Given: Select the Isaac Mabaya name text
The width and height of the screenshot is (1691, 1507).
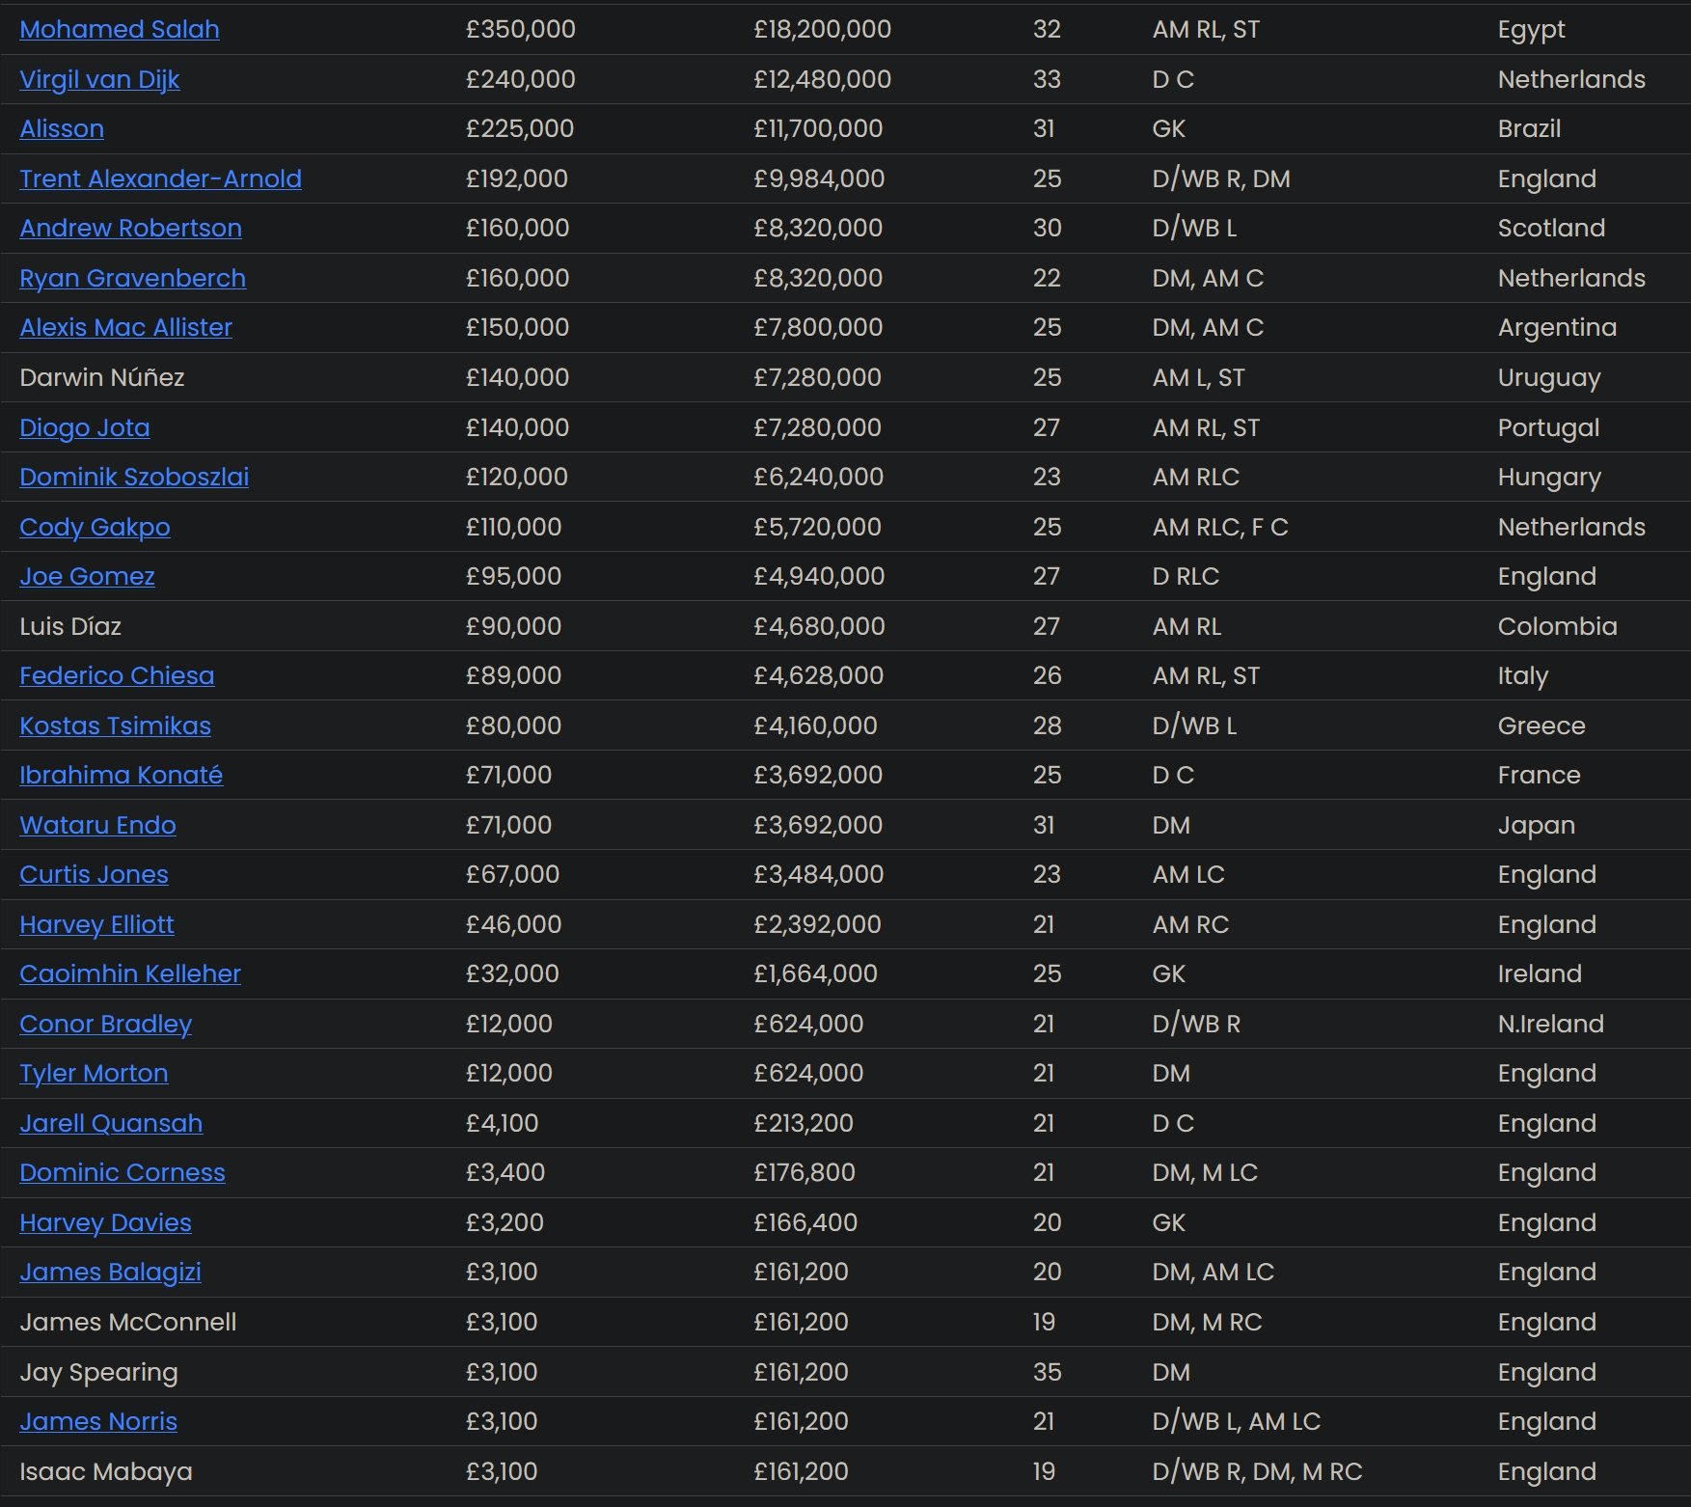Looking at the screenshot, I should pyautogui.click(x=106, y=1471).
